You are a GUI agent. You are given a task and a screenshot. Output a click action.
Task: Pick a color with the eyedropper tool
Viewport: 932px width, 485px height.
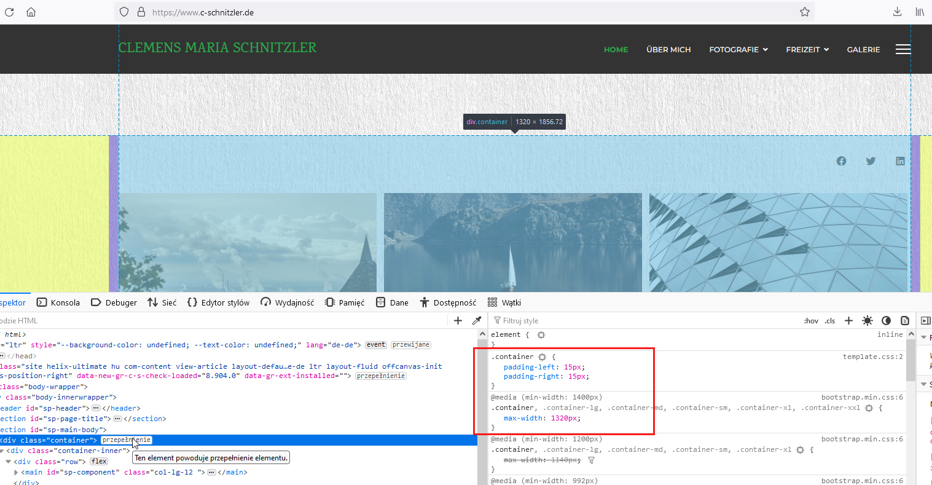(476, 320)
